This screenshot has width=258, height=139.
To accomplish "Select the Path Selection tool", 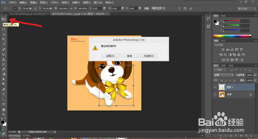I will click(4, 99).
